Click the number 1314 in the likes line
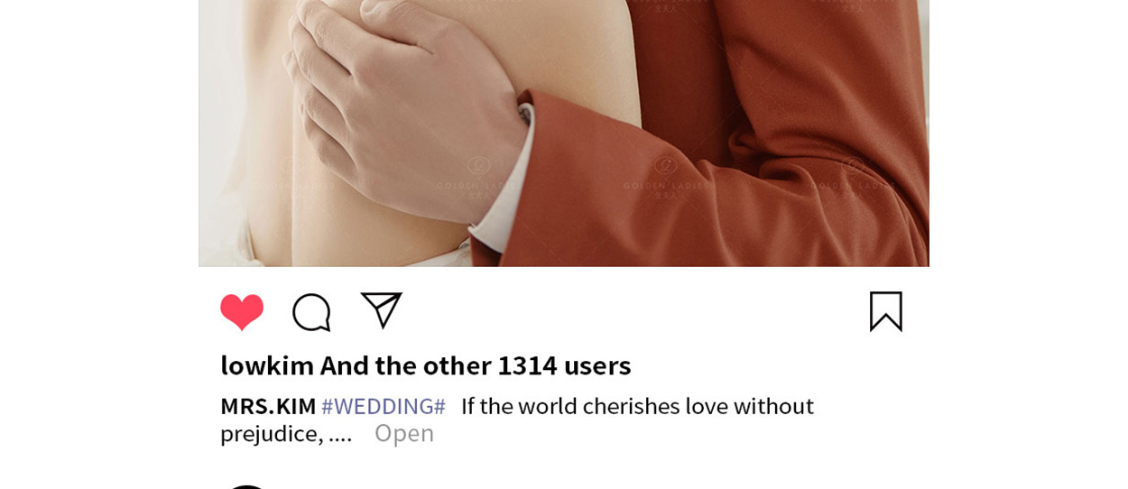Image resolution: width=1128 pixels, height=489 pixels. pos(528,365)
